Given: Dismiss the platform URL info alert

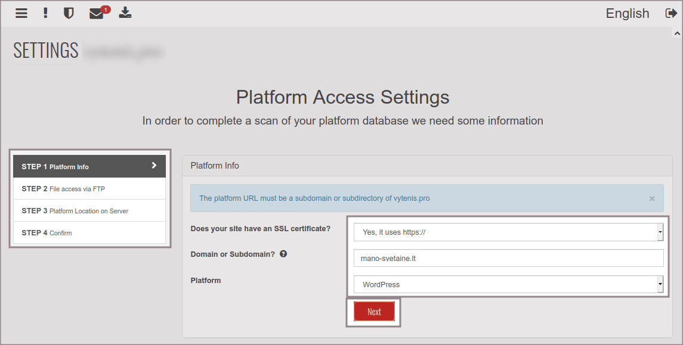Looking at the screenshot, I should pos(652,198).
